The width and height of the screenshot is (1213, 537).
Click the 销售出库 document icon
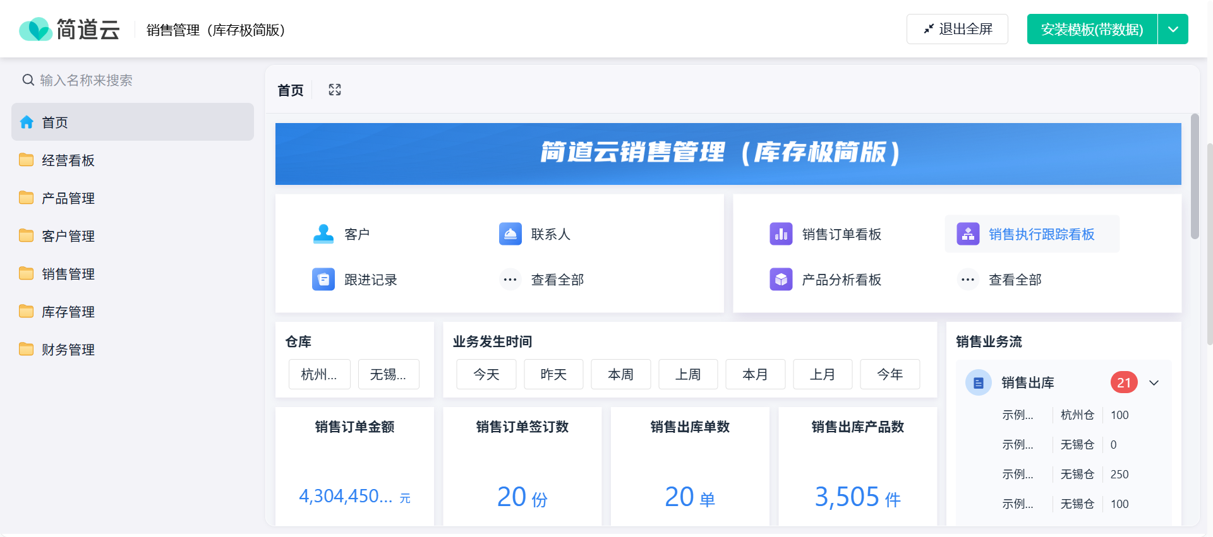pos(979,382)
